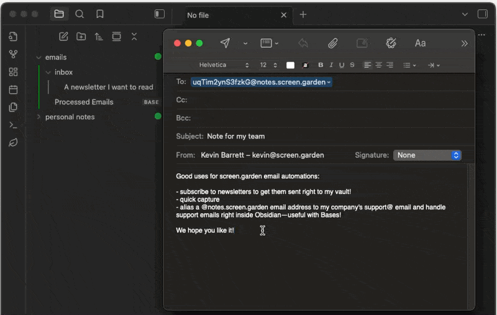This screenshot has width=497, height=315.
Task: Open the templates copy ribbon icon
Action: click(x=13, y=107)
